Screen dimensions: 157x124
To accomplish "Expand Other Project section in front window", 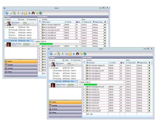I will (x=50, y=85).
